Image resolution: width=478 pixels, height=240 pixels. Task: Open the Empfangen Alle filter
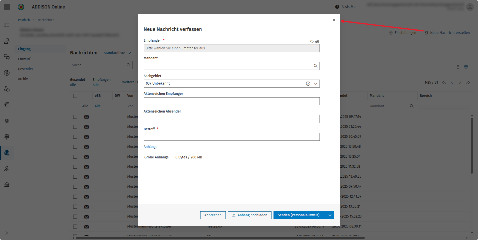click(95, 85)
